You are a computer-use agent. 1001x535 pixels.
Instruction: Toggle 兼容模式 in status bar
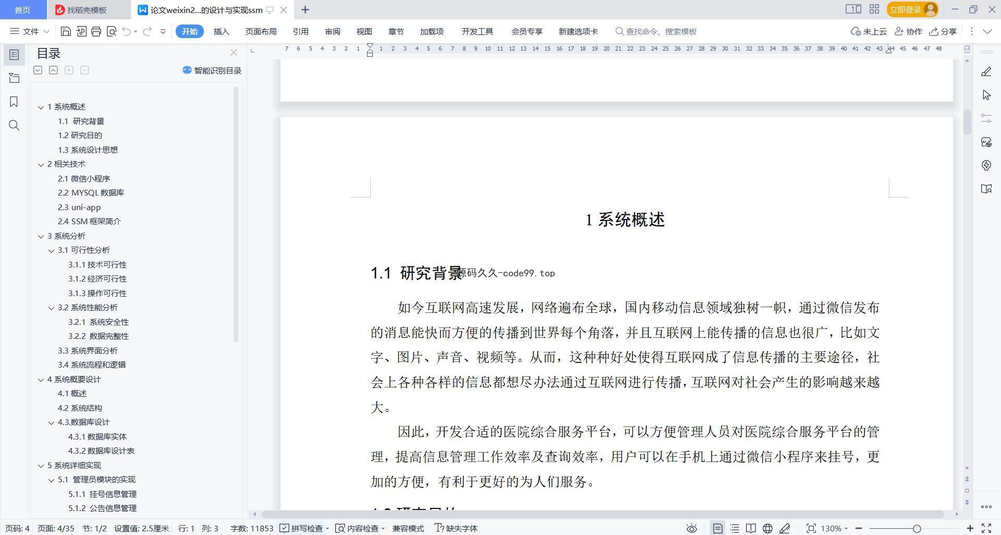(408, 528)
